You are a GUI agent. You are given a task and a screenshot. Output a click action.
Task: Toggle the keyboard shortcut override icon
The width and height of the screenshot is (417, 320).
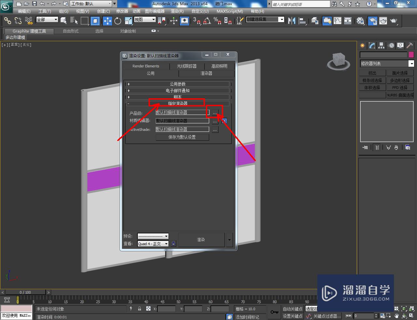(184, 21)
